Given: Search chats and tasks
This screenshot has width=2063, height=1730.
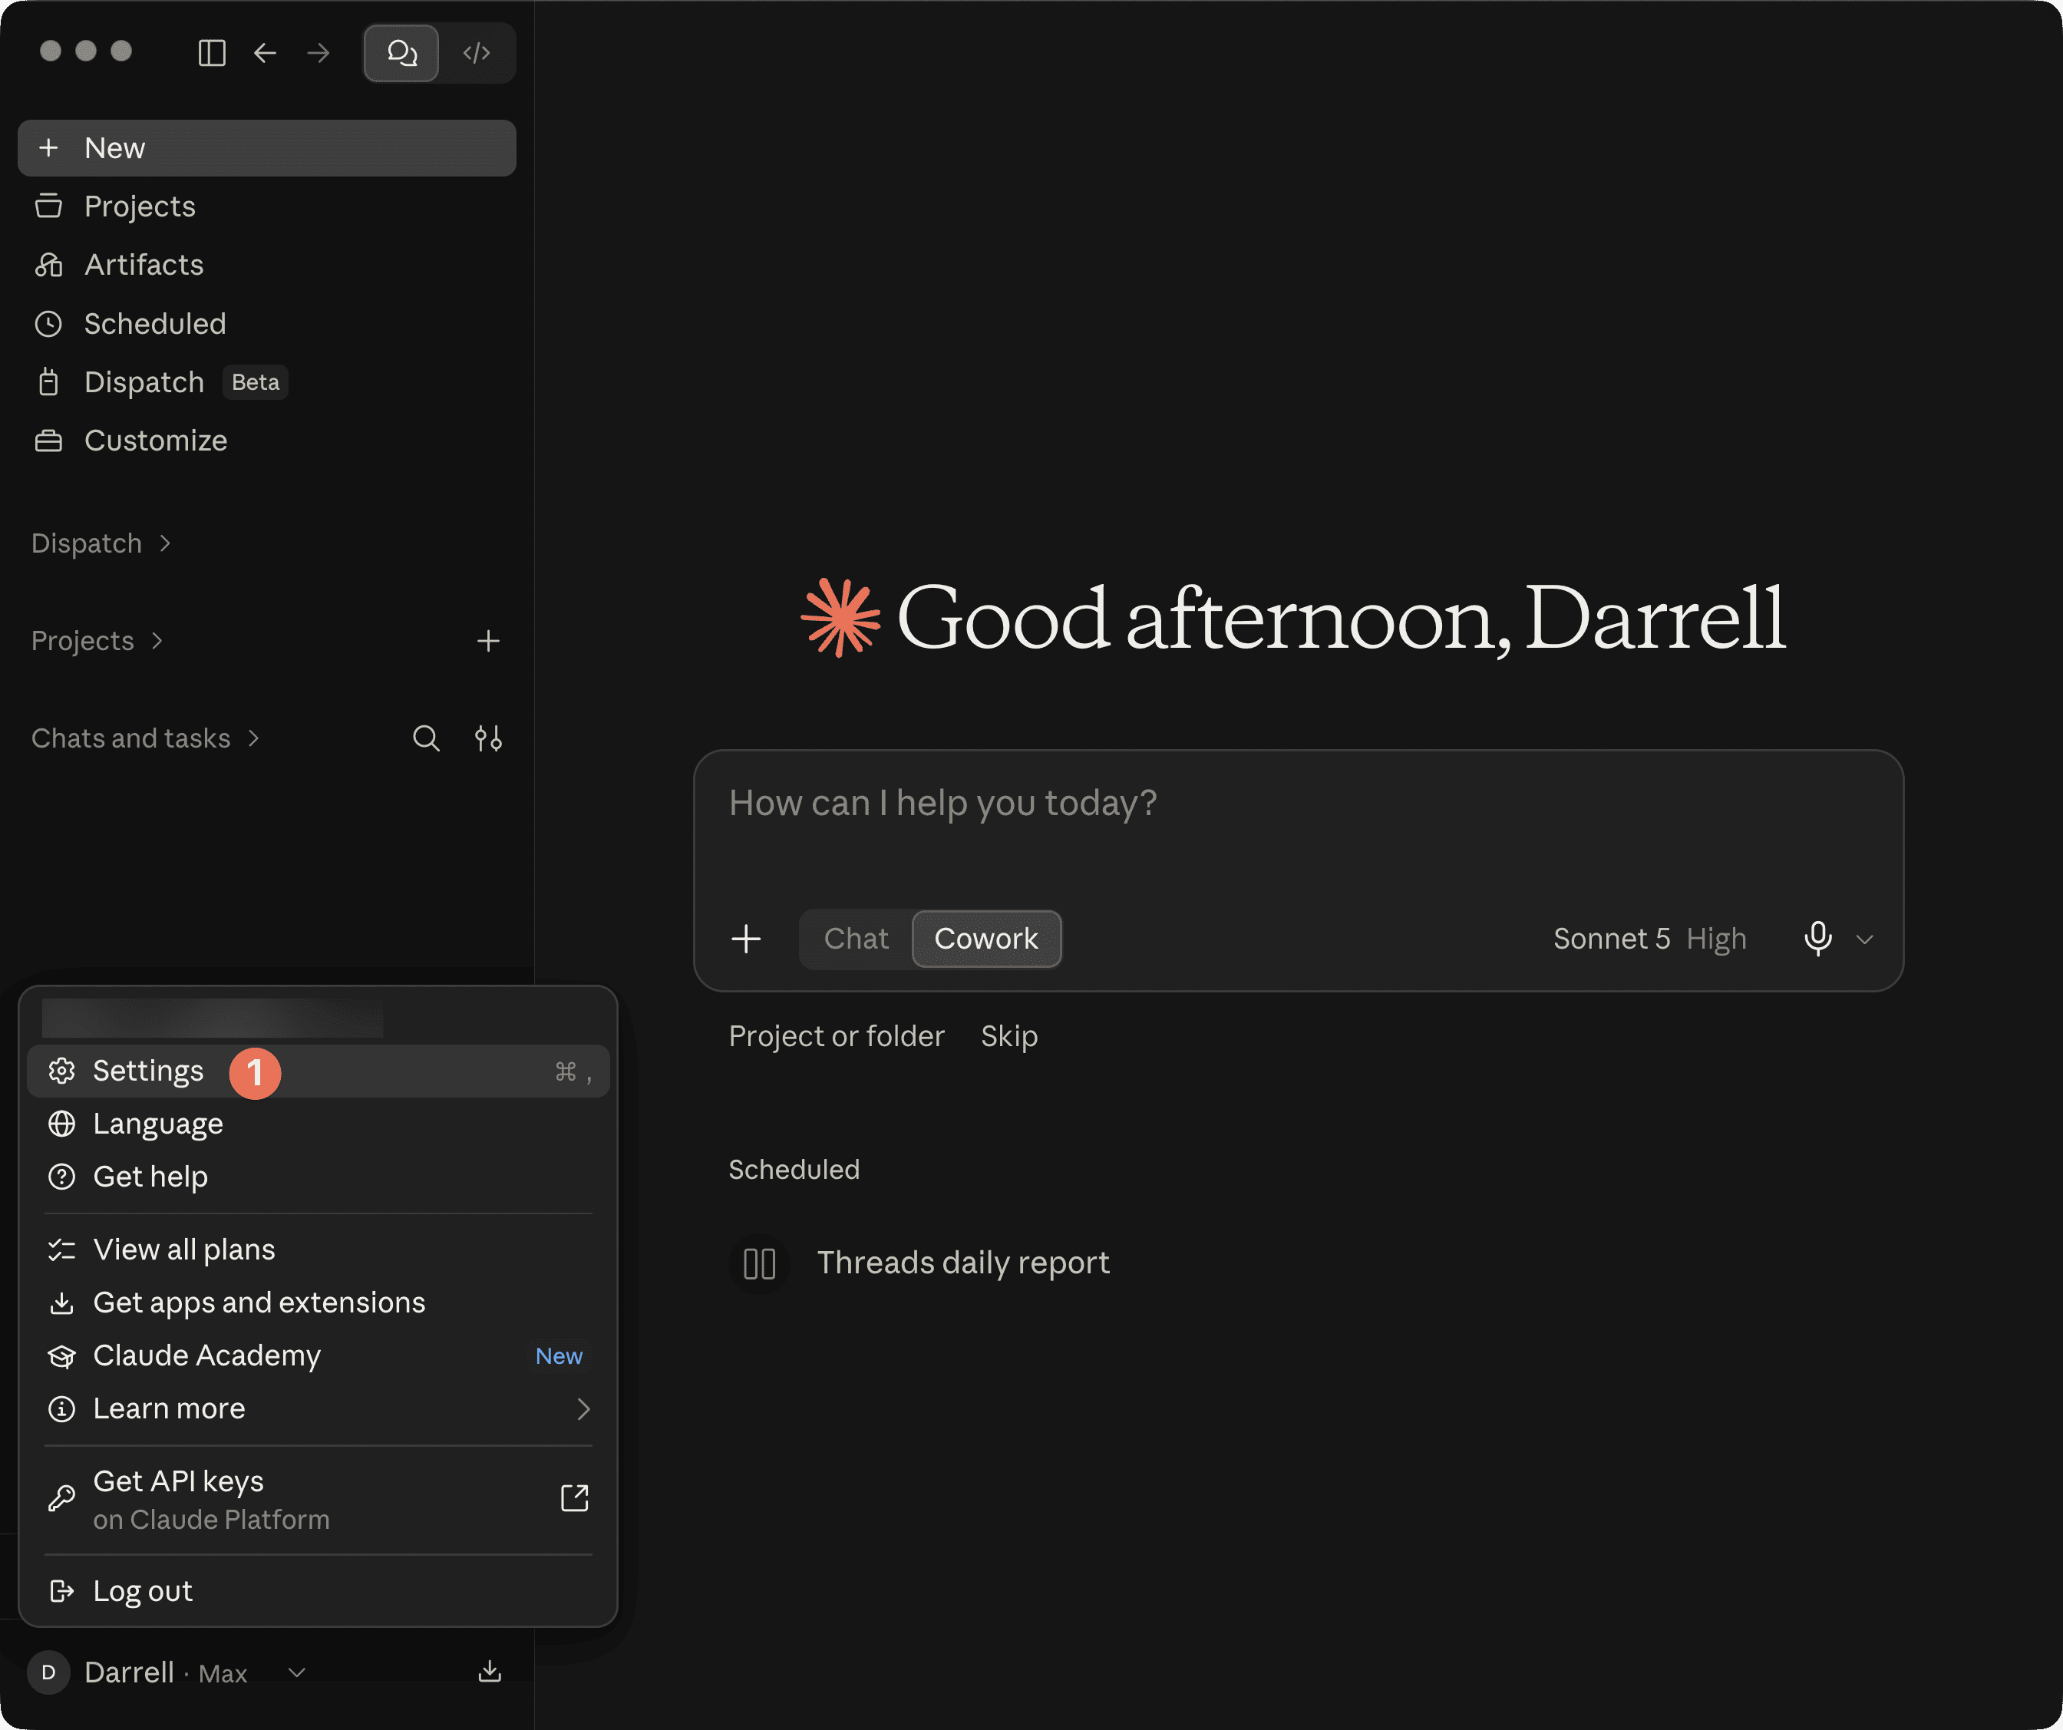Looking at the screenshot, I should coord(425,739).
